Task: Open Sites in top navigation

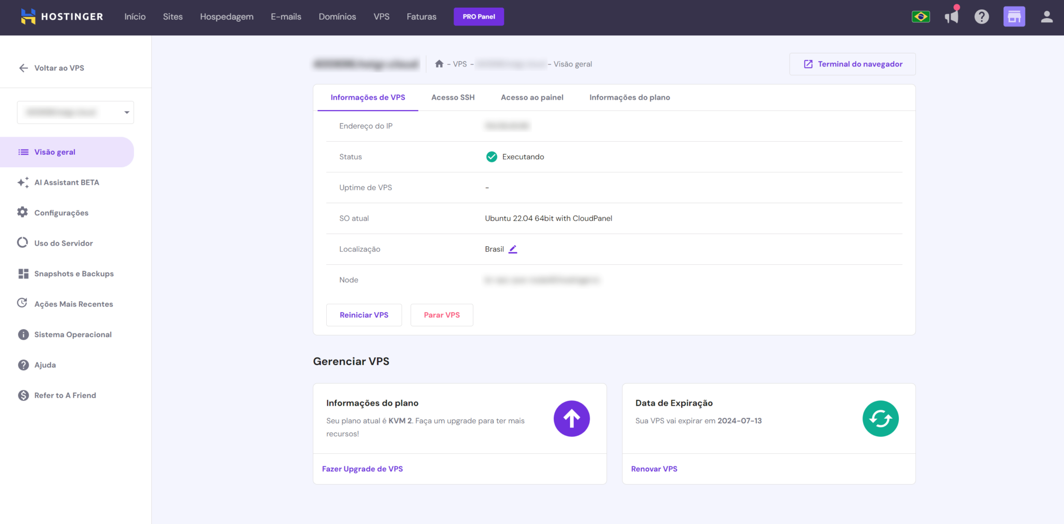Action: click(172, 17)
